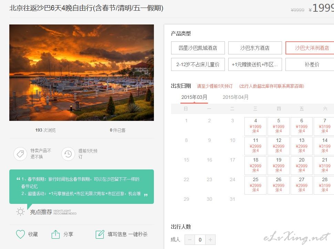
Task: Click 分享 share link
Action: 68,234
